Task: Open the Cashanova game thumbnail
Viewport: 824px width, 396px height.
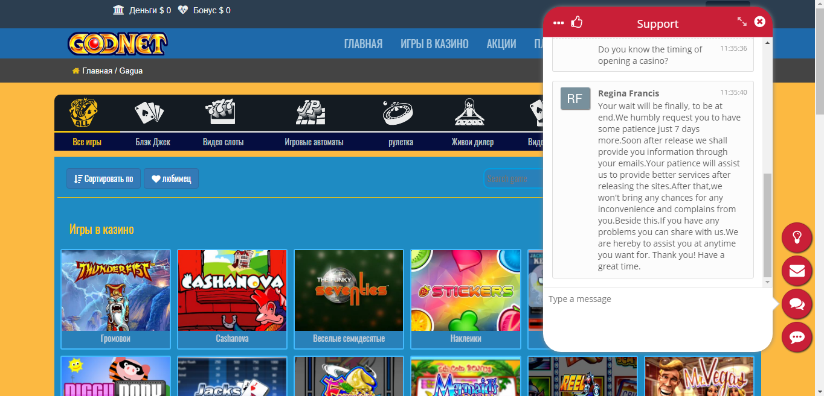Action: pos(232,291)
